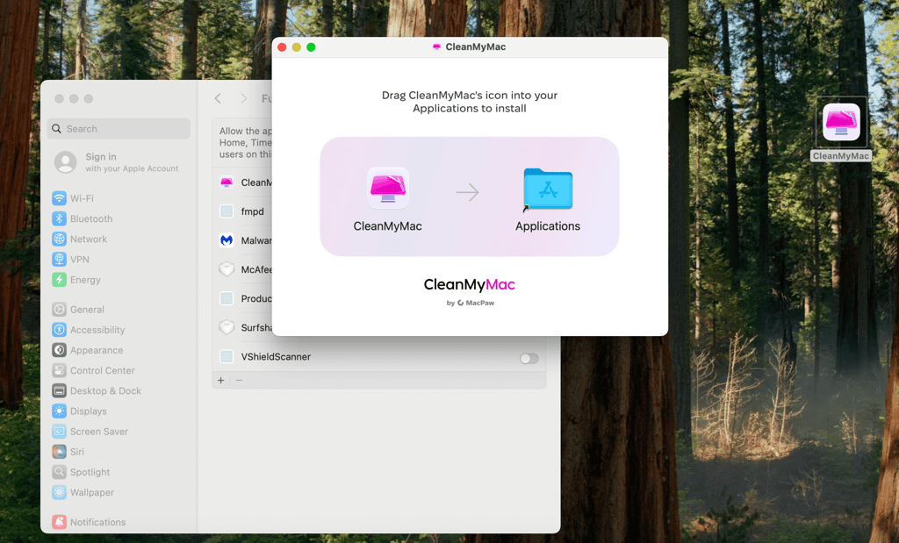
Task: Open Accessibility settings in sidebar
Action: click(x=89, y=330)
